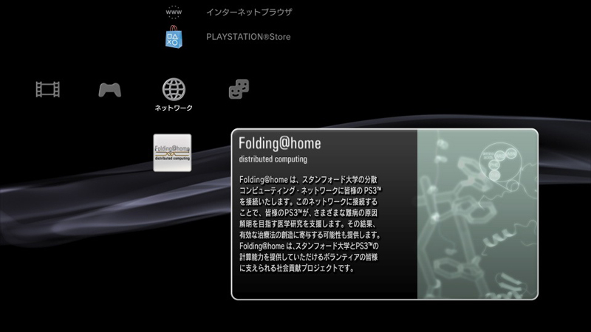Choose the PLAYSTATION®Store menu label
The width and height of the screenshot is (591, 332).
point(247,37)
